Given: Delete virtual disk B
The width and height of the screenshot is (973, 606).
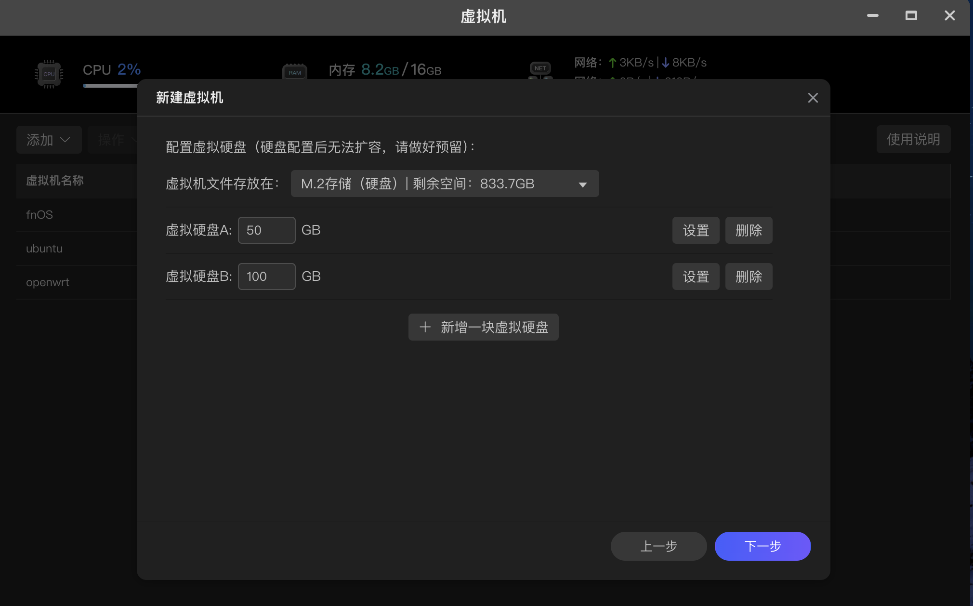Looking at the screenshot, I should coord(748,277).
